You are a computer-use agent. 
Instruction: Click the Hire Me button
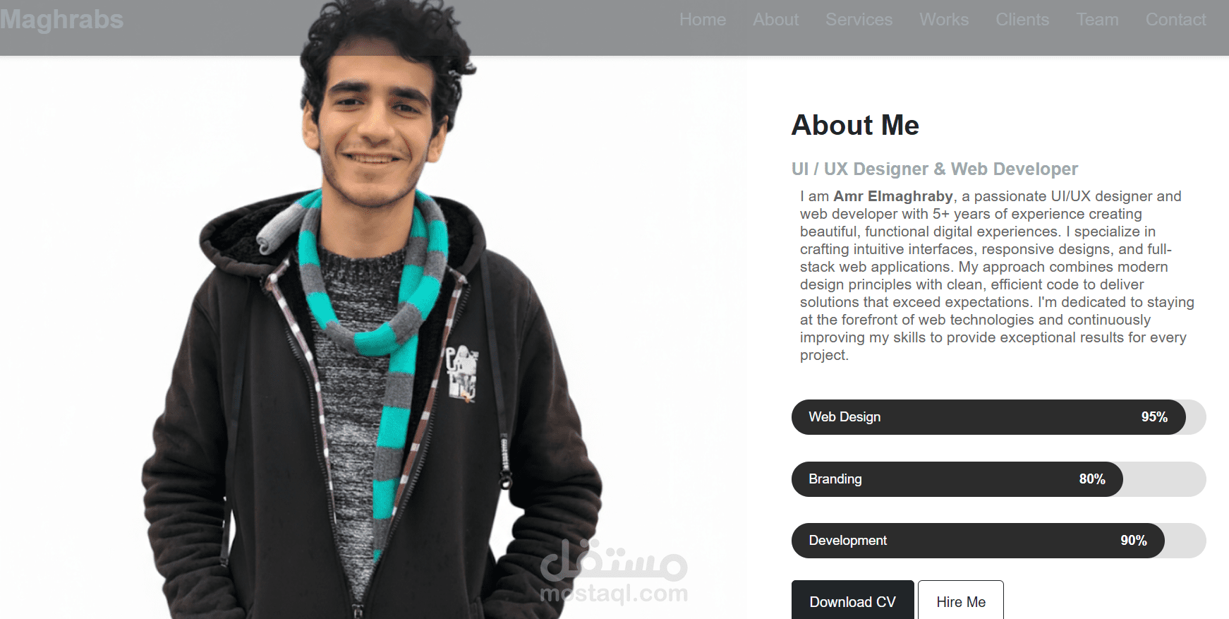[x=961, y=601]
